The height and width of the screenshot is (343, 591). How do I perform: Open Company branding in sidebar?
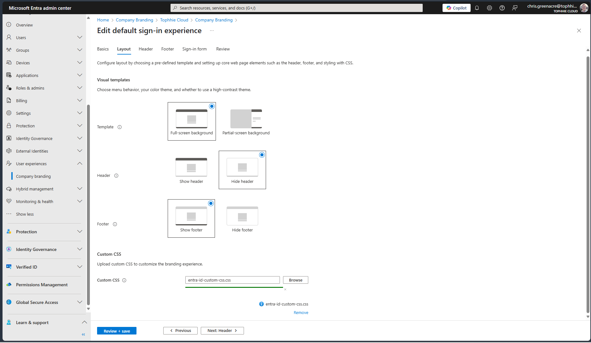33,176
